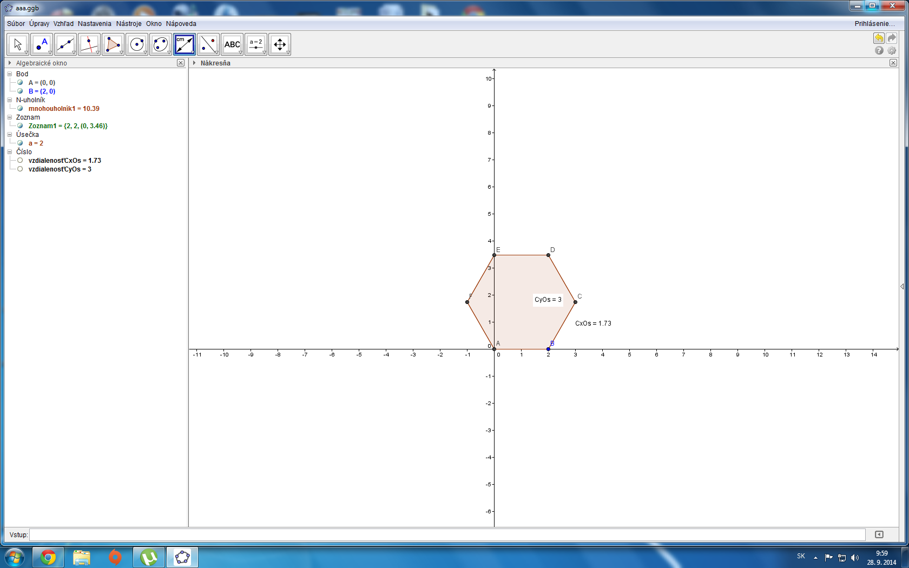Toggle visibility of mnohouholník1
The width and height of the screenshot is (909, 568).
(20, 108)
